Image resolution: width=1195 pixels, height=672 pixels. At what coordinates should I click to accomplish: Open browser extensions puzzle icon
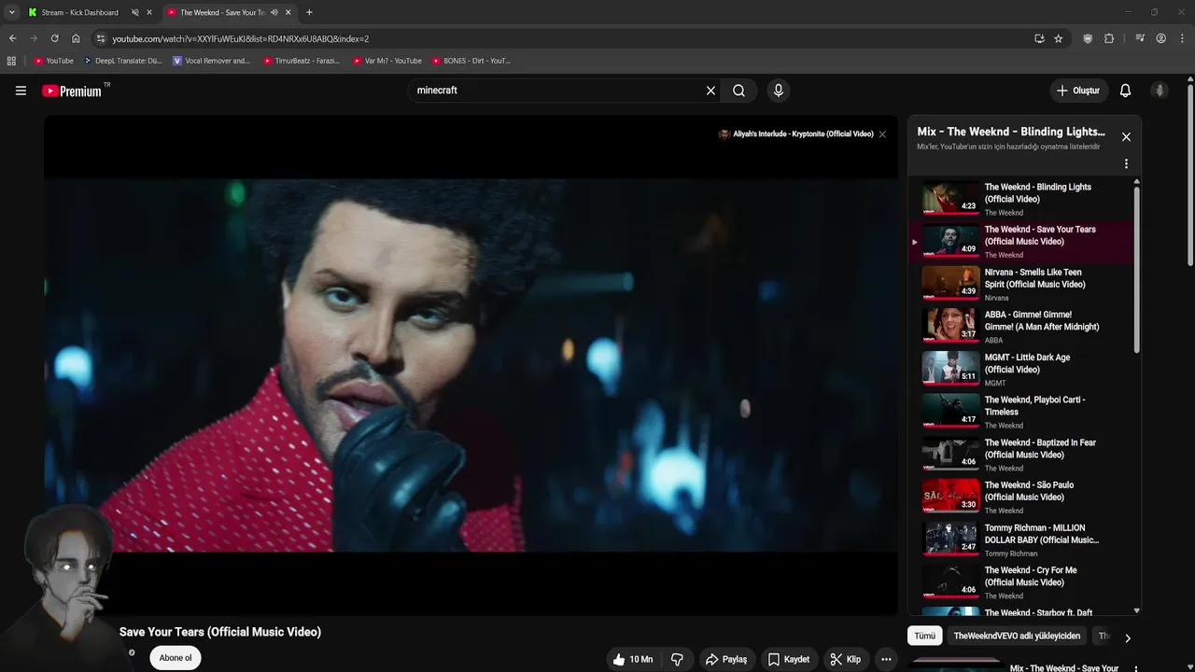tap(1109, 38)
